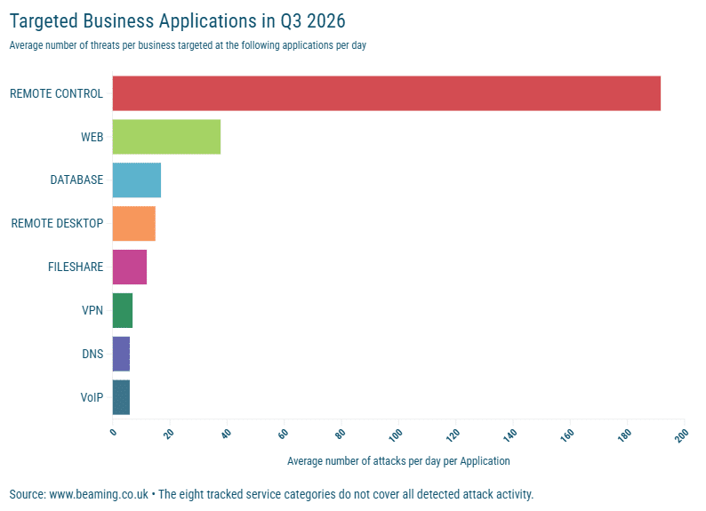Click the chart title Targeted Business Applications

[x=178, y=21]
